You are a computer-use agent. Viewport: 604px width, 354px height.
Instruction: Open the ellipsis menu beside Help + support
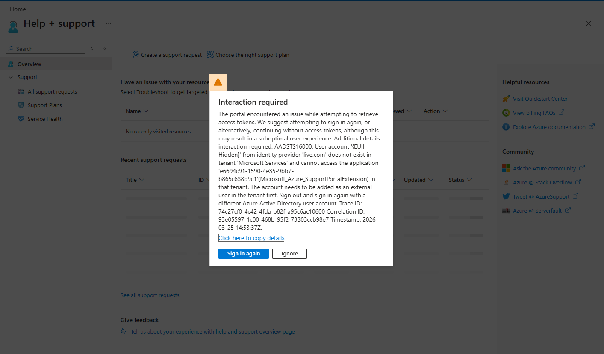(x=109, y=23)
